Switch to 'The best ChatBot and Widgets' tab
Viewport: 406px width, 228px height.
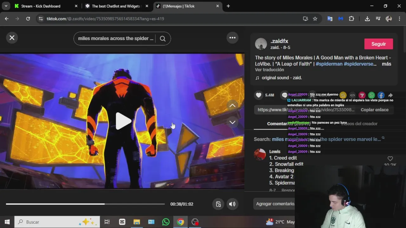coord(116,6)
